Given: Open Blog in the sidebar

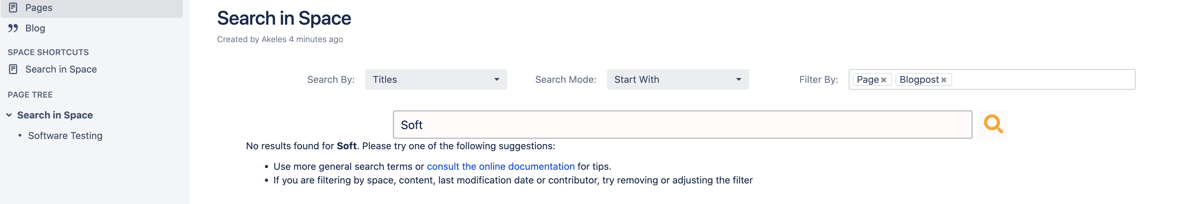Looking at the screenshot, I should click(35, 28).
